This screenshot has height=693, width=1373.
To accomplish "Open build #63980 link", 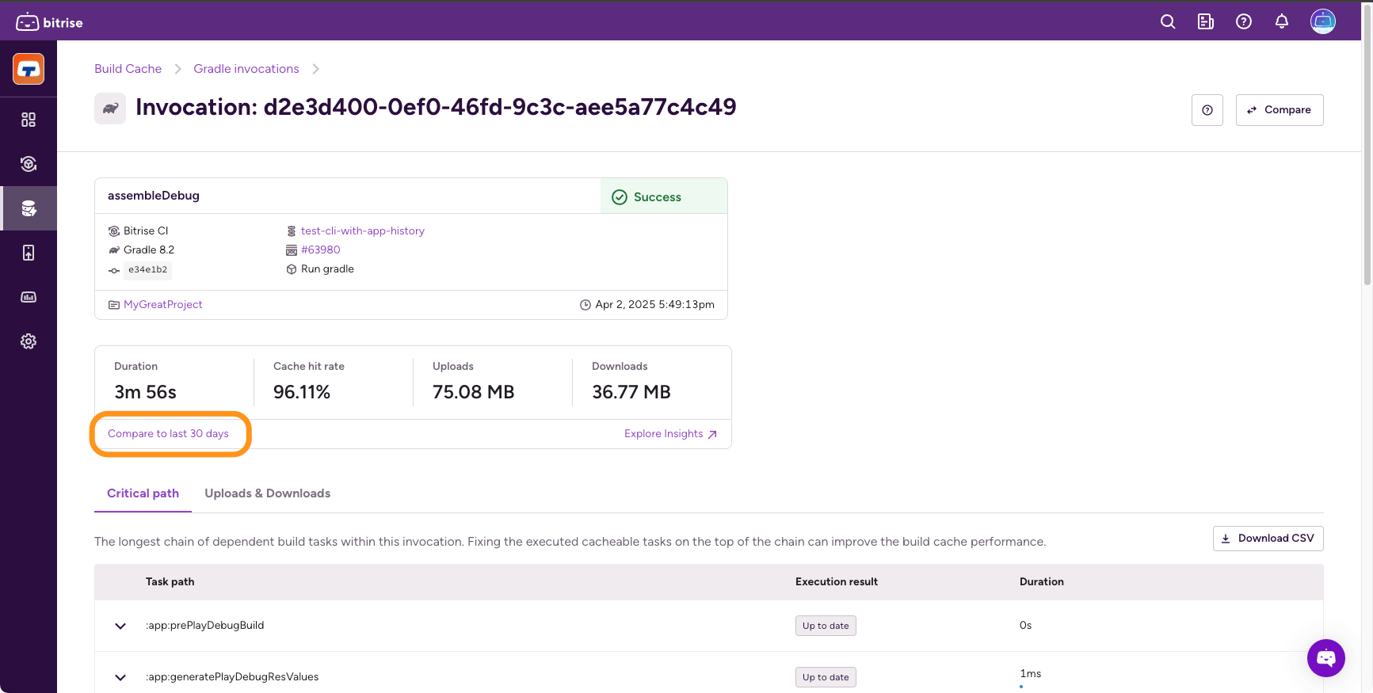I will point(320,250).
